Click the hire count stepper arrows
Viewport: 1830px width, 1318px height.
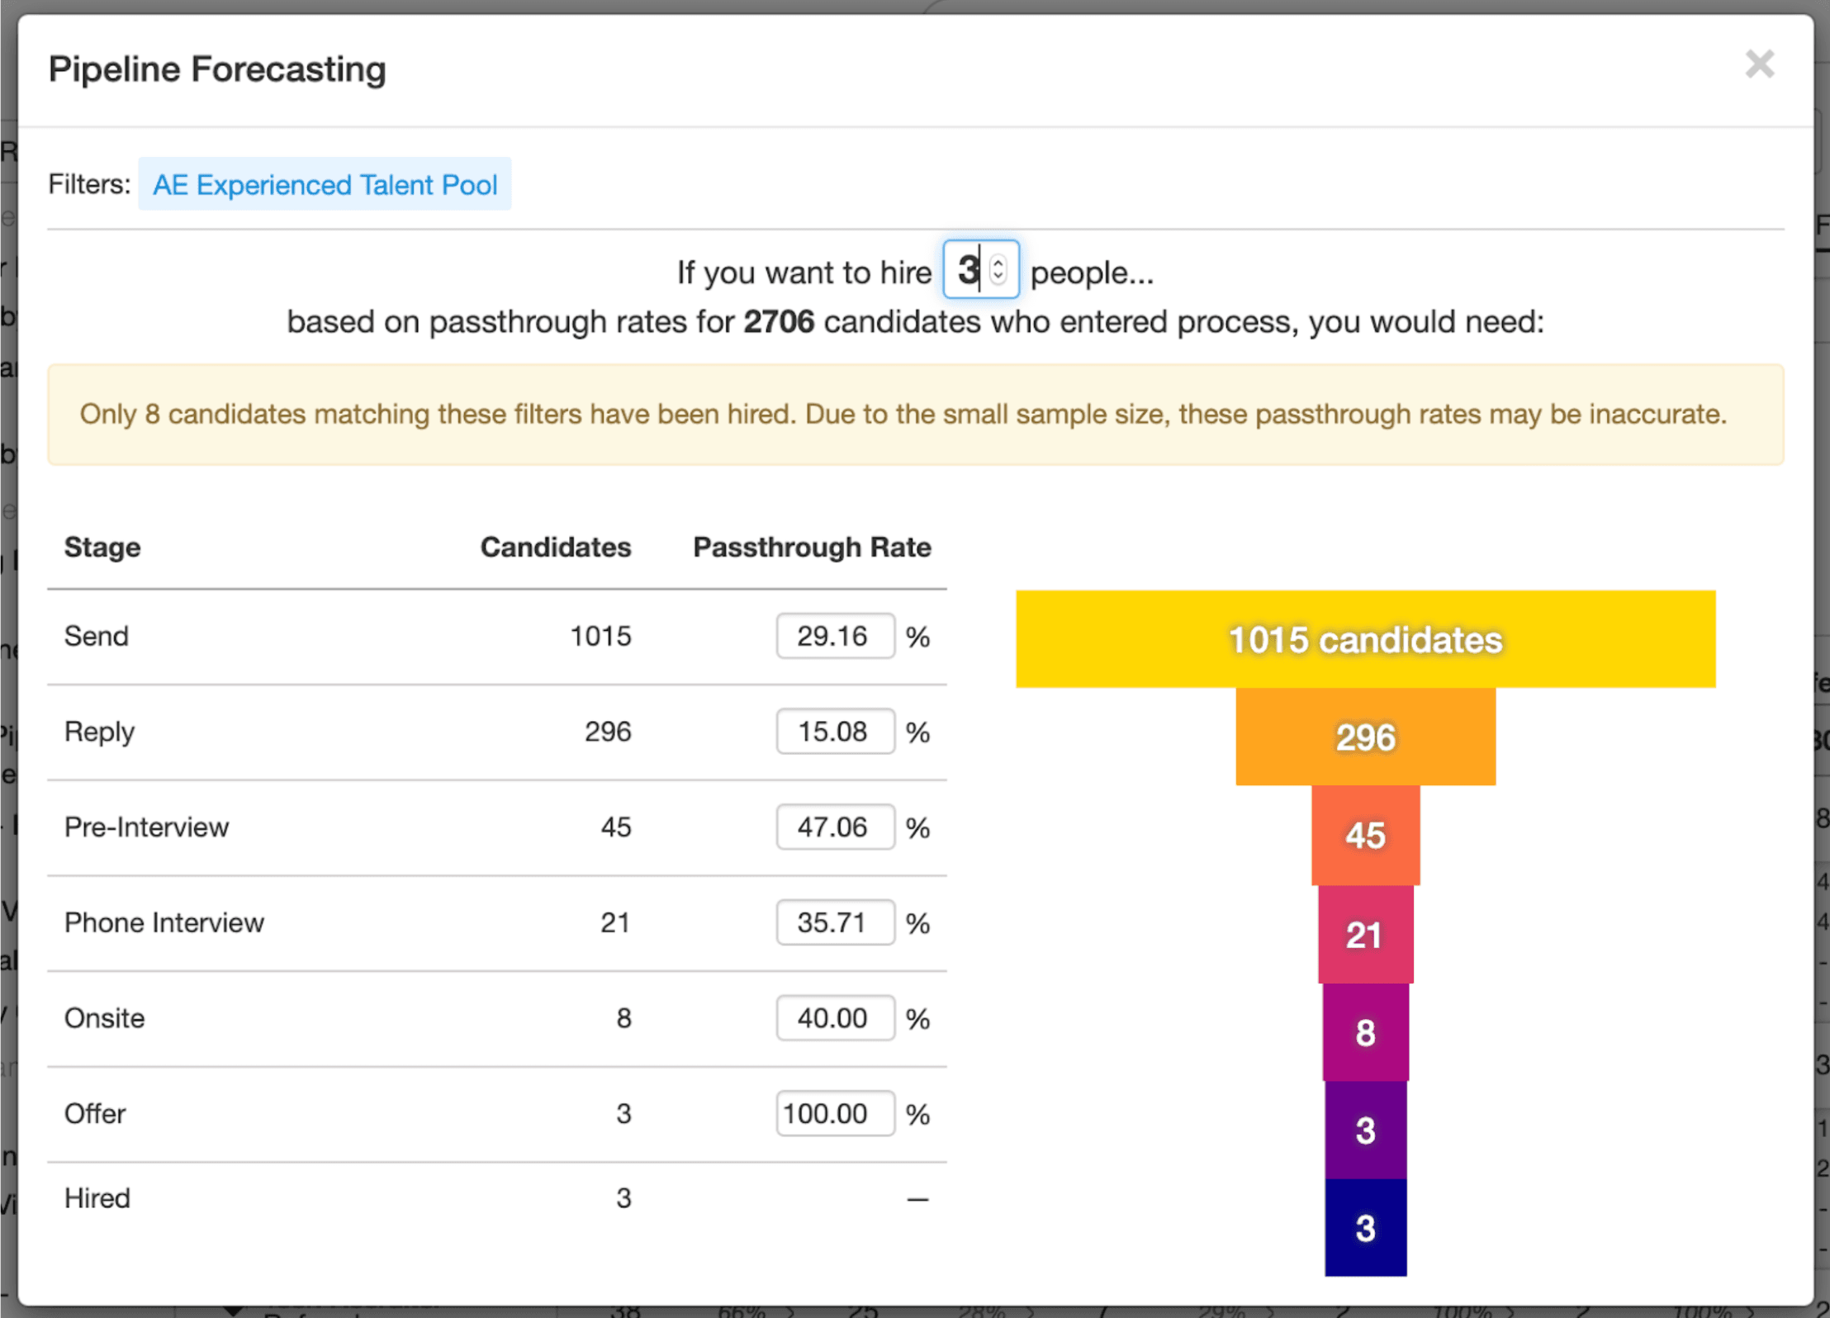pos(998,270)
